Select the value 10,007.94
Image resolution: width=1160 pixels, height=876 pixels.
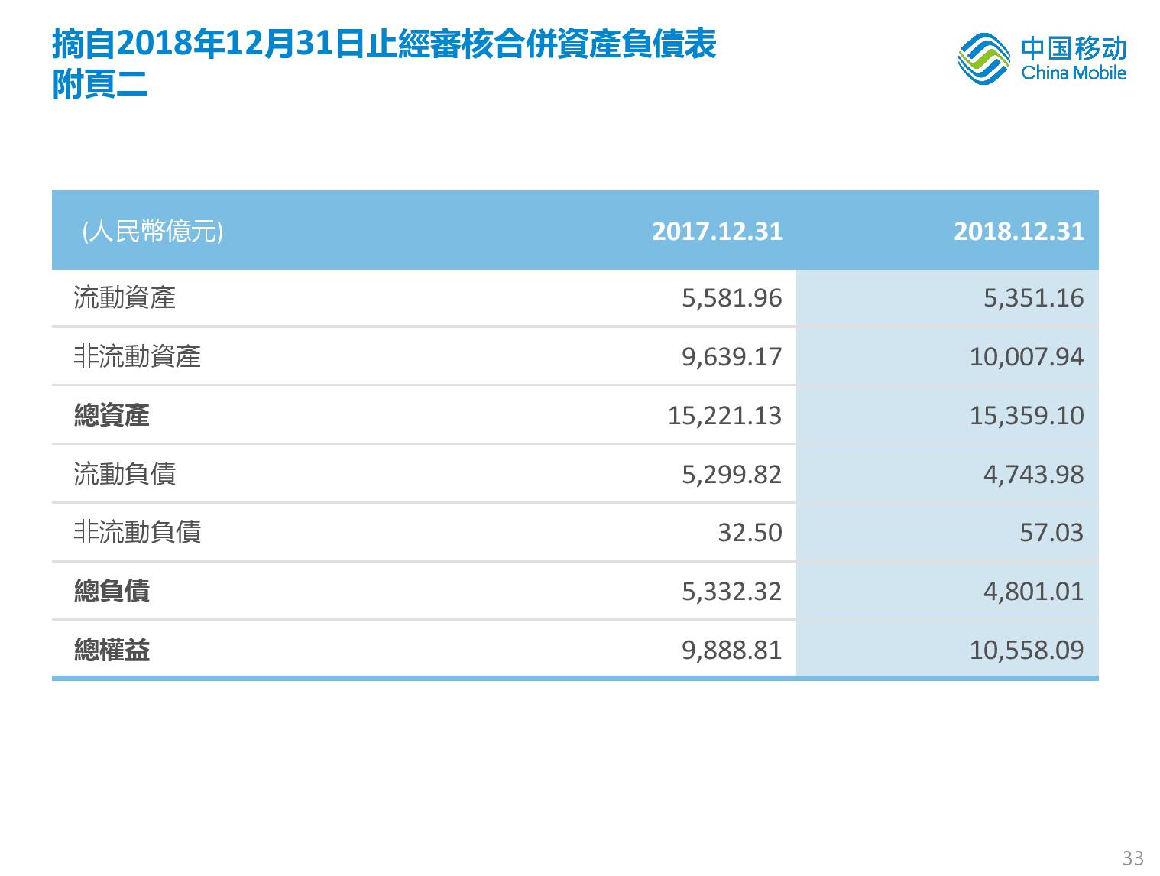tap(1026, 357)
